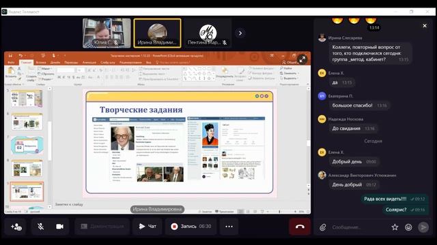Open the Заменить dropdown
The width and height of the screenshot is (437, 245).
290,73
